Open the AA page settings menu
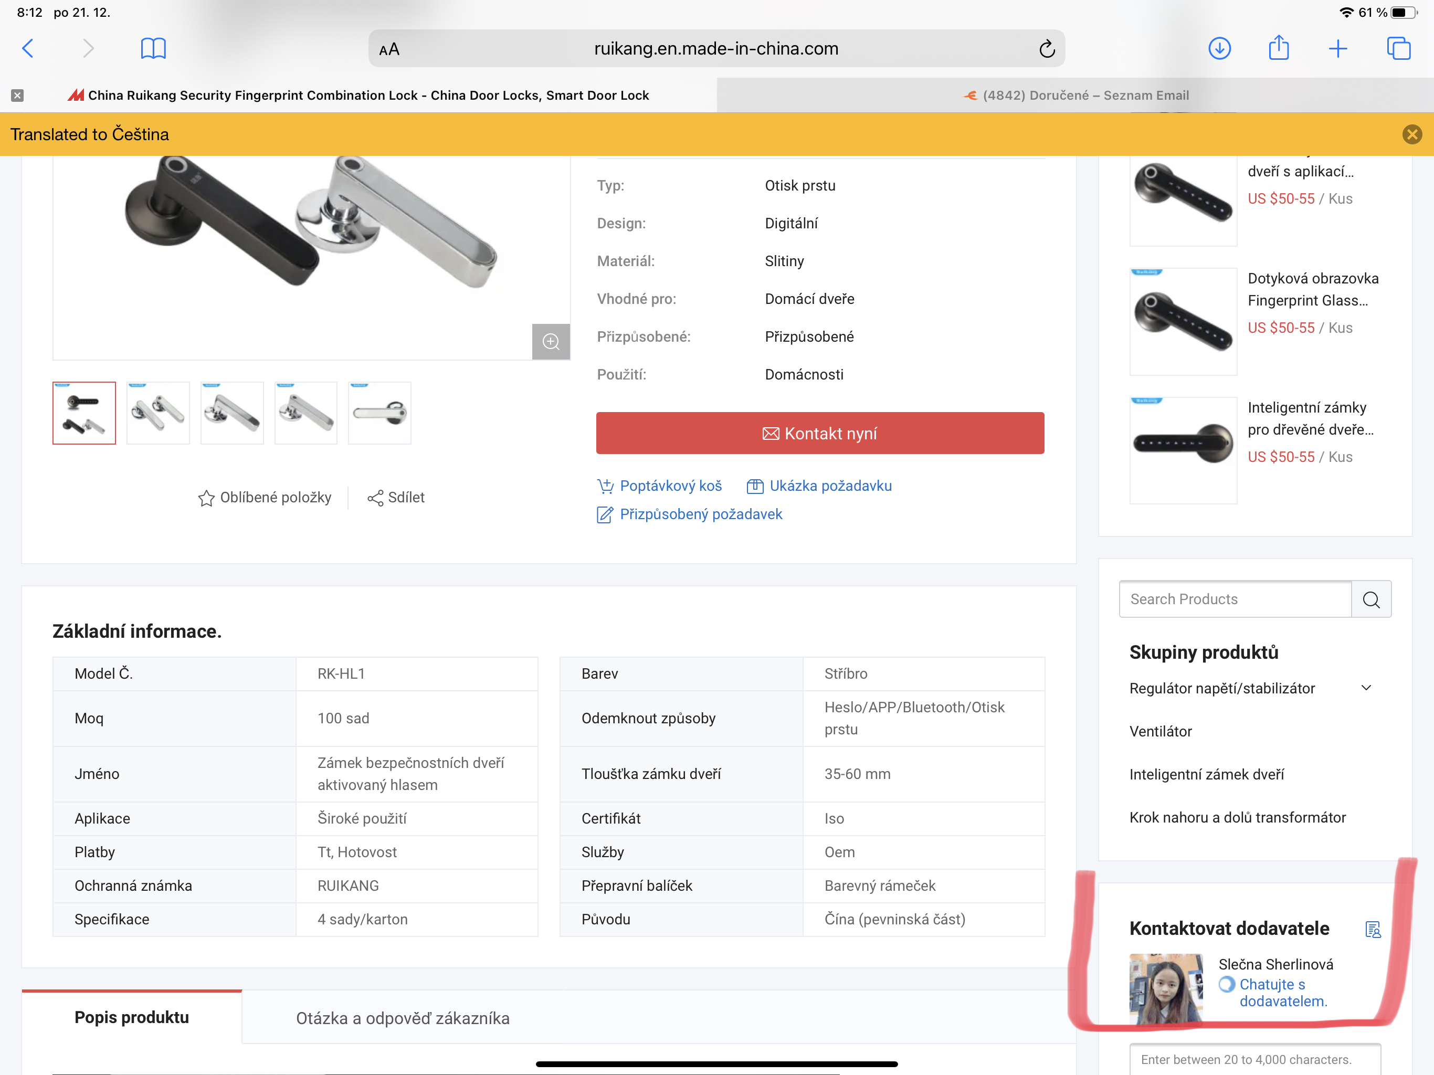1434x1075 pixels. (x=389, y=49)
